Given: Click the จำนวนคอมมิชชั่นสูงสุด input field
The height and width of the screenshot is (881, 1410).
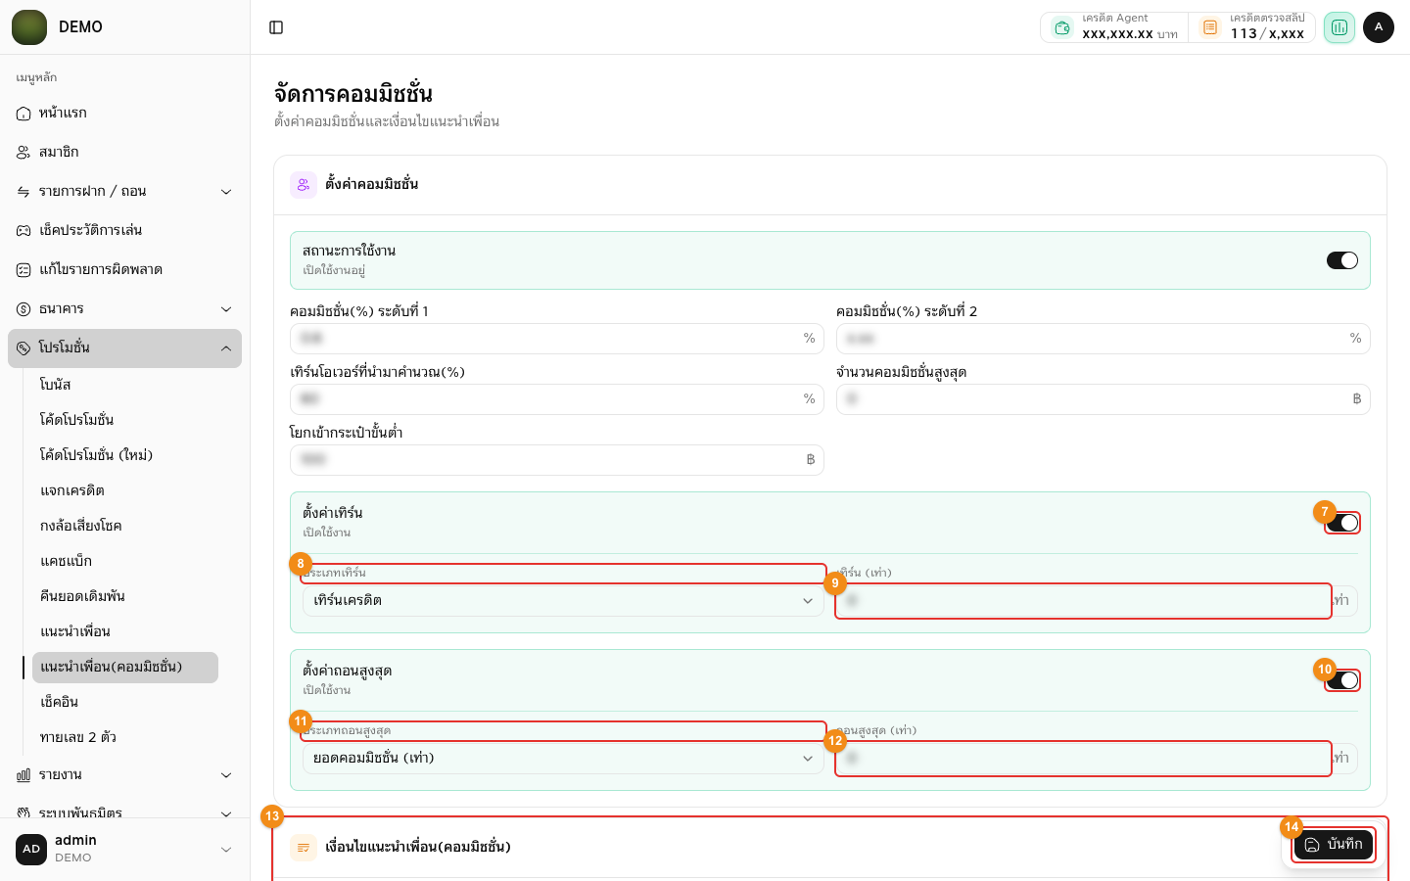Looking at the screenshot, I should click(1104, 399).
